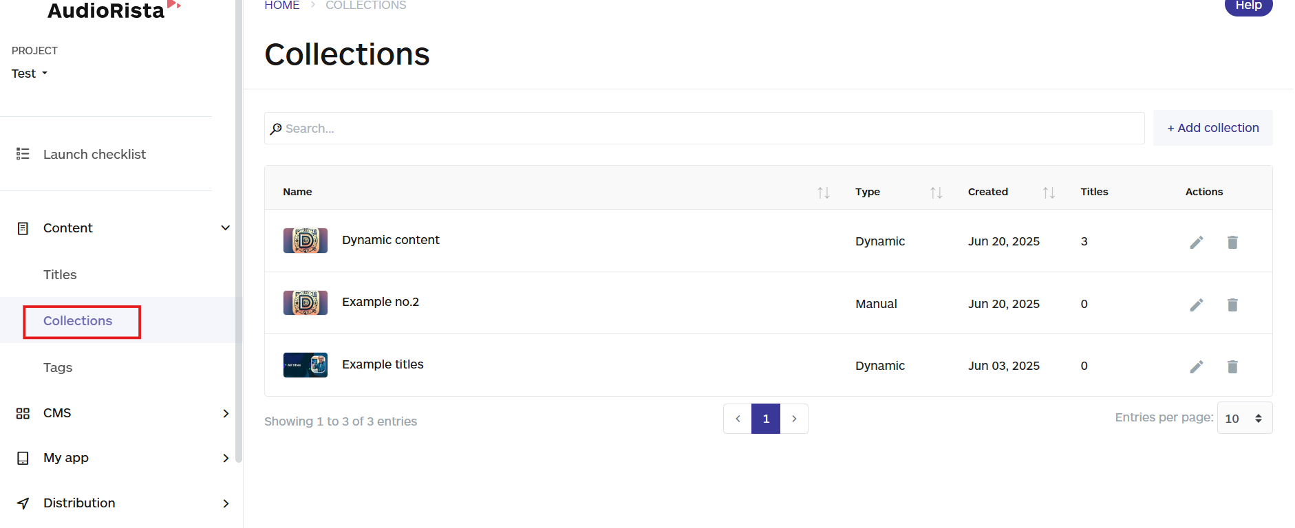Viewport: 1295px width, 528px height.
Task: Go to previous page of results
Action: click(738, 419)
